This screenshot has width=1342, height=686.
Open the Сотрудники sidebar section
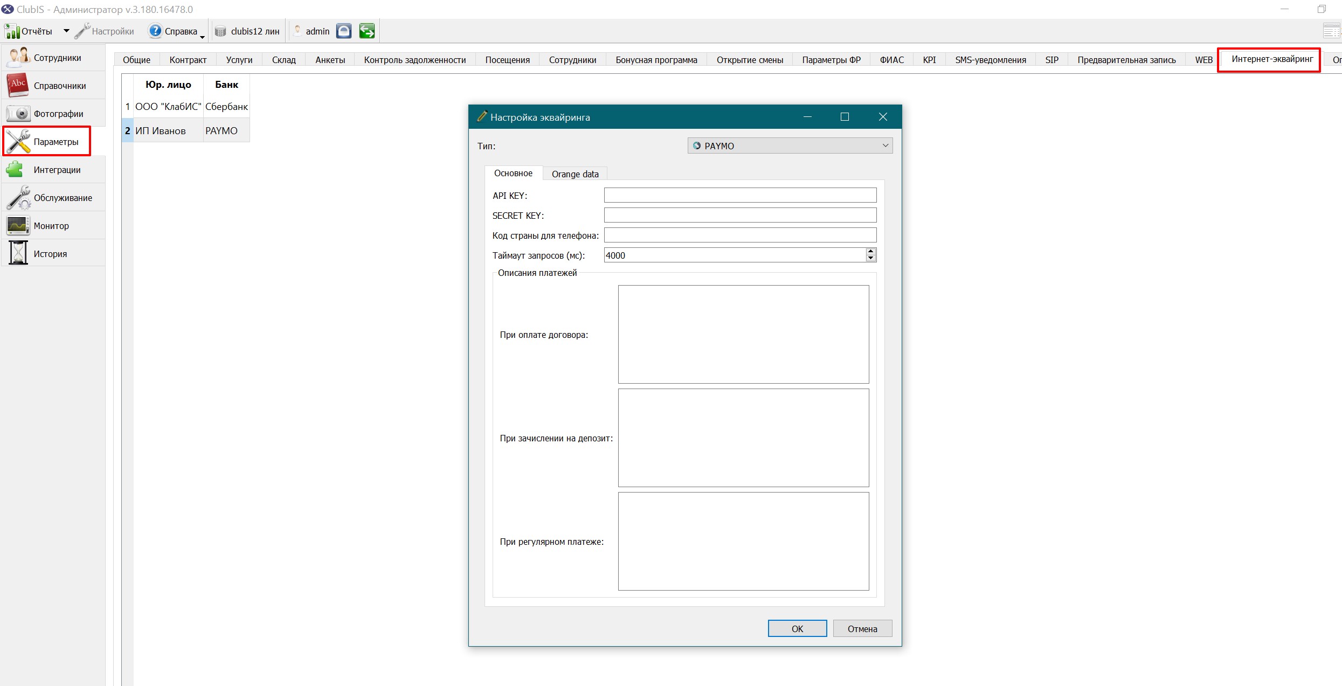[x=53, y=58]
